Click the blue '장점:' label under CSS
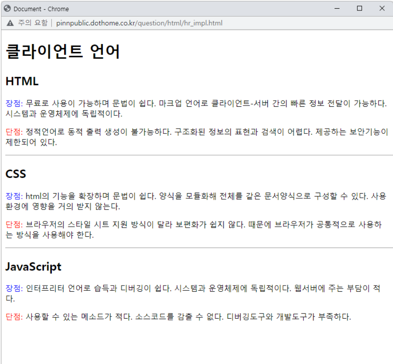393x364 pixels. (14, 196)
